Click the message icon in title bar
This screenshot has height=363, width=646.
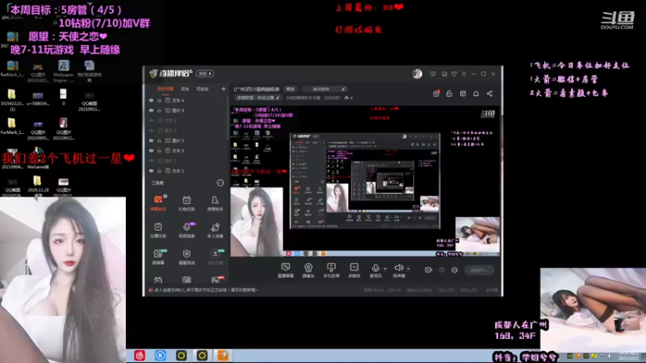click(433, 74)
